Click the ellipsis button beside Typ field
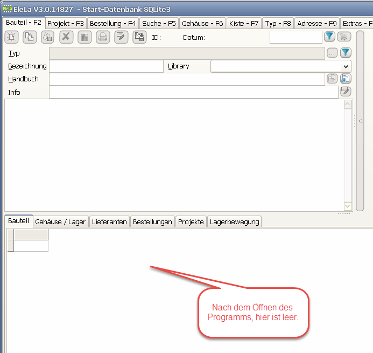This screenshot has width=373, height=353. point(332,53)
